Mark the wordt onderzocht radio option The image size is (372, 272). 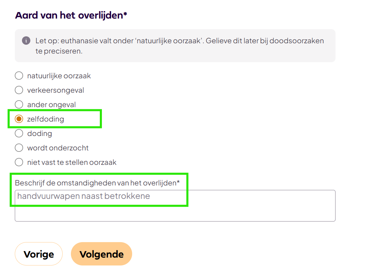pyautogui.click(x=19, y=148)
